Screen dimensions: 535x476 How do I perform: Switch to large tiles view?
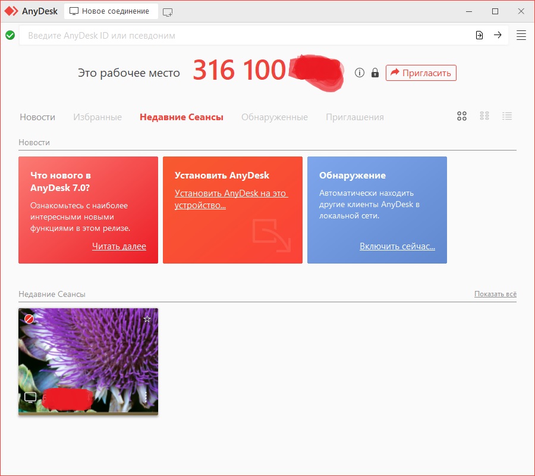coord(462,116)
